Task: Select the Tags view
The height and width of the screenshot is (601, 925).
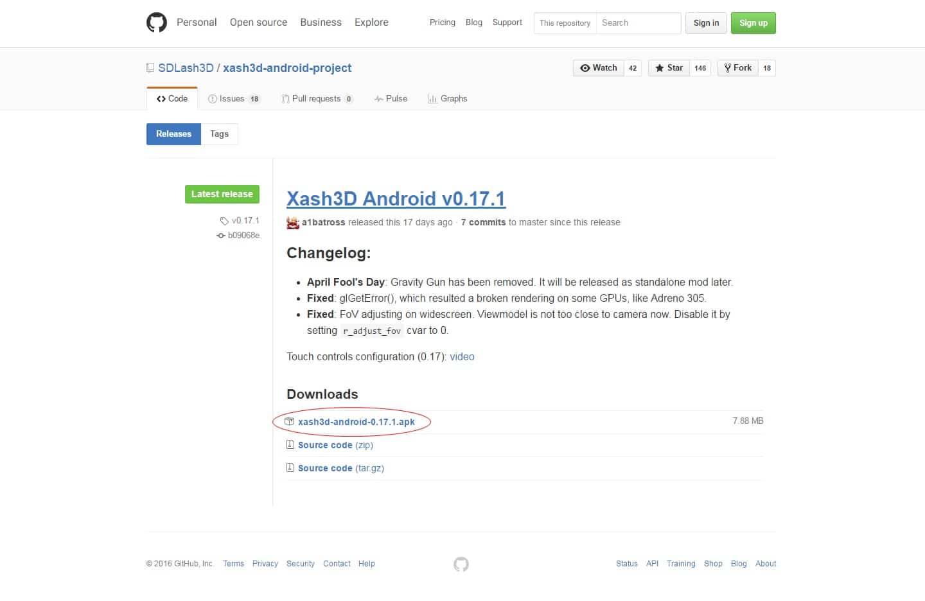Action: 219,134
